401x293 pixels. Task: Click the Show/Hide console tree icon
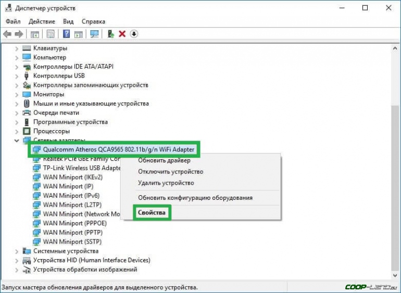click(34, 34)
